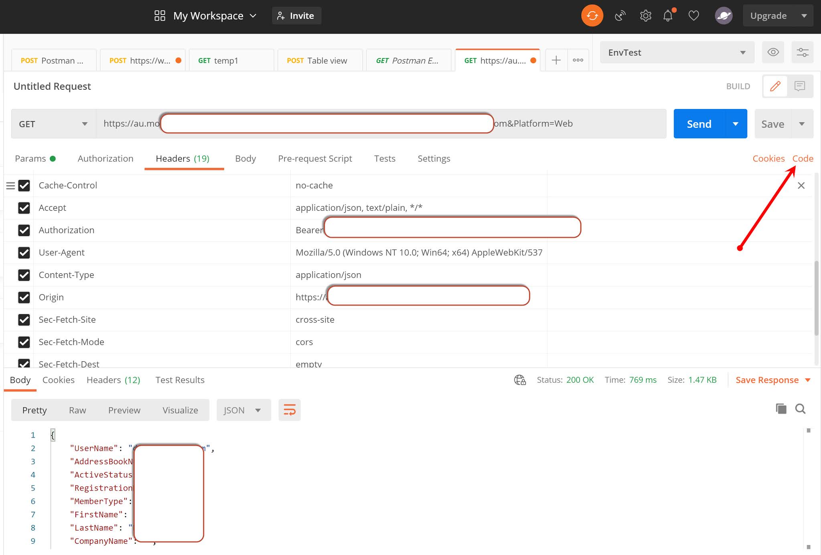Switch to the Authorization tab
The image size is (821, 555).
105,158
